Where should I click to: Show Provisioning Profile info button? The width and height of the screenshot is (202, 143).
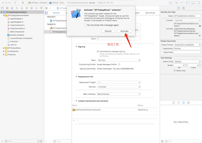[x=119, y=65]
